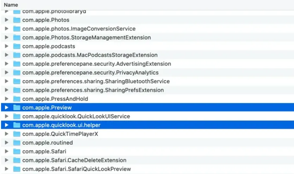Image resolution: width=294 pixels, height=174 pixels.
Task: Click the com.apple.podcasts folder icon
Action: click(17, 46)
